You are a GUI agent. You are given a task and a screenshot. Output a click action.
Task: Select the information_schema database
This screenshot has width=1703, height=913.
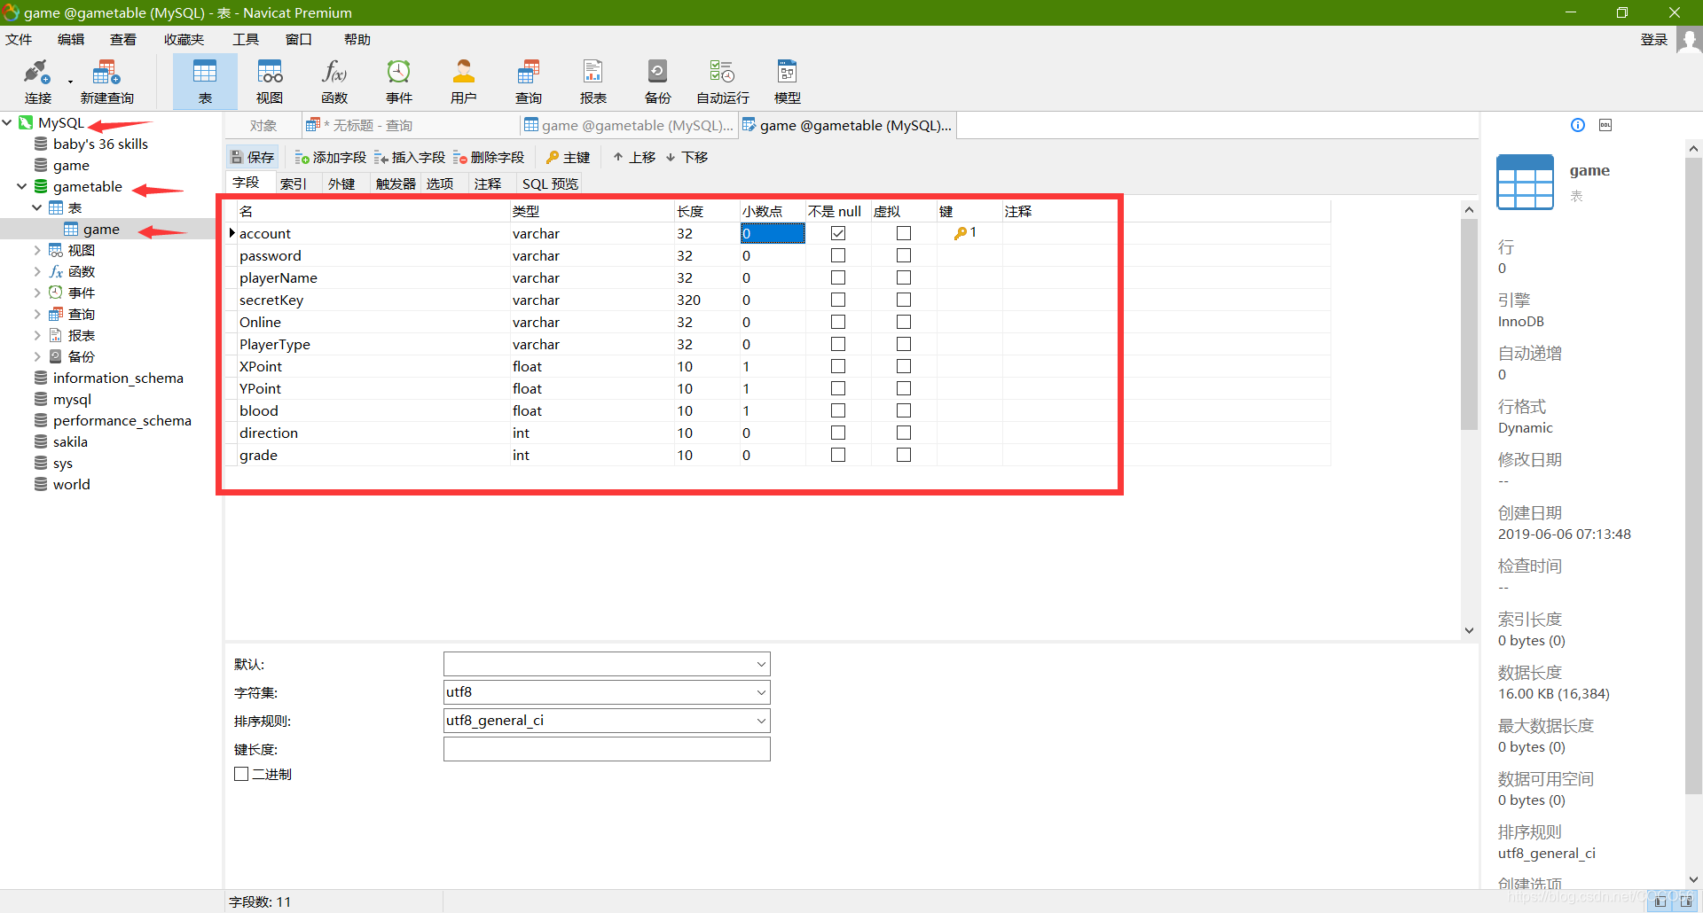[118, 378]
